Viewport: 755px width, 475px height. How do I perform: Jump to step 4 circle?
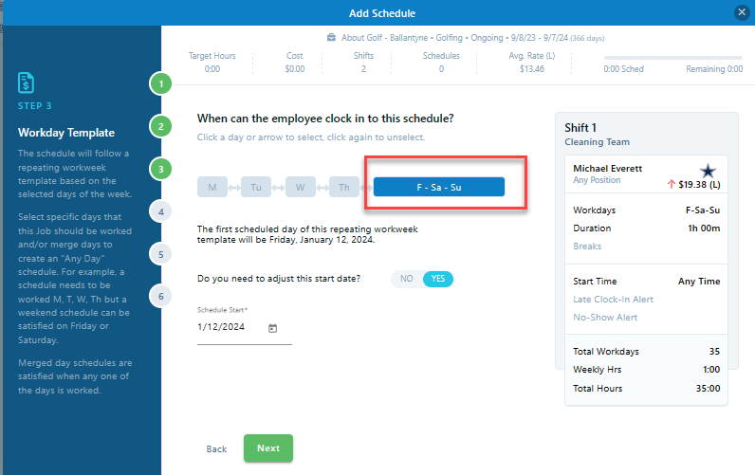pyautogui.click(x=161, y=211)
